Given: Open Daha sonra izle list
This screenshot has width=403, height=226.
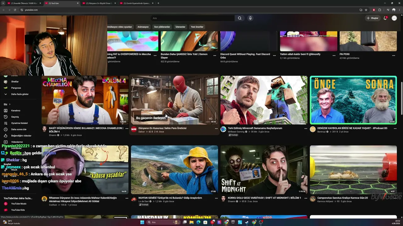Looking at the screenshot, I should point(19,129).
